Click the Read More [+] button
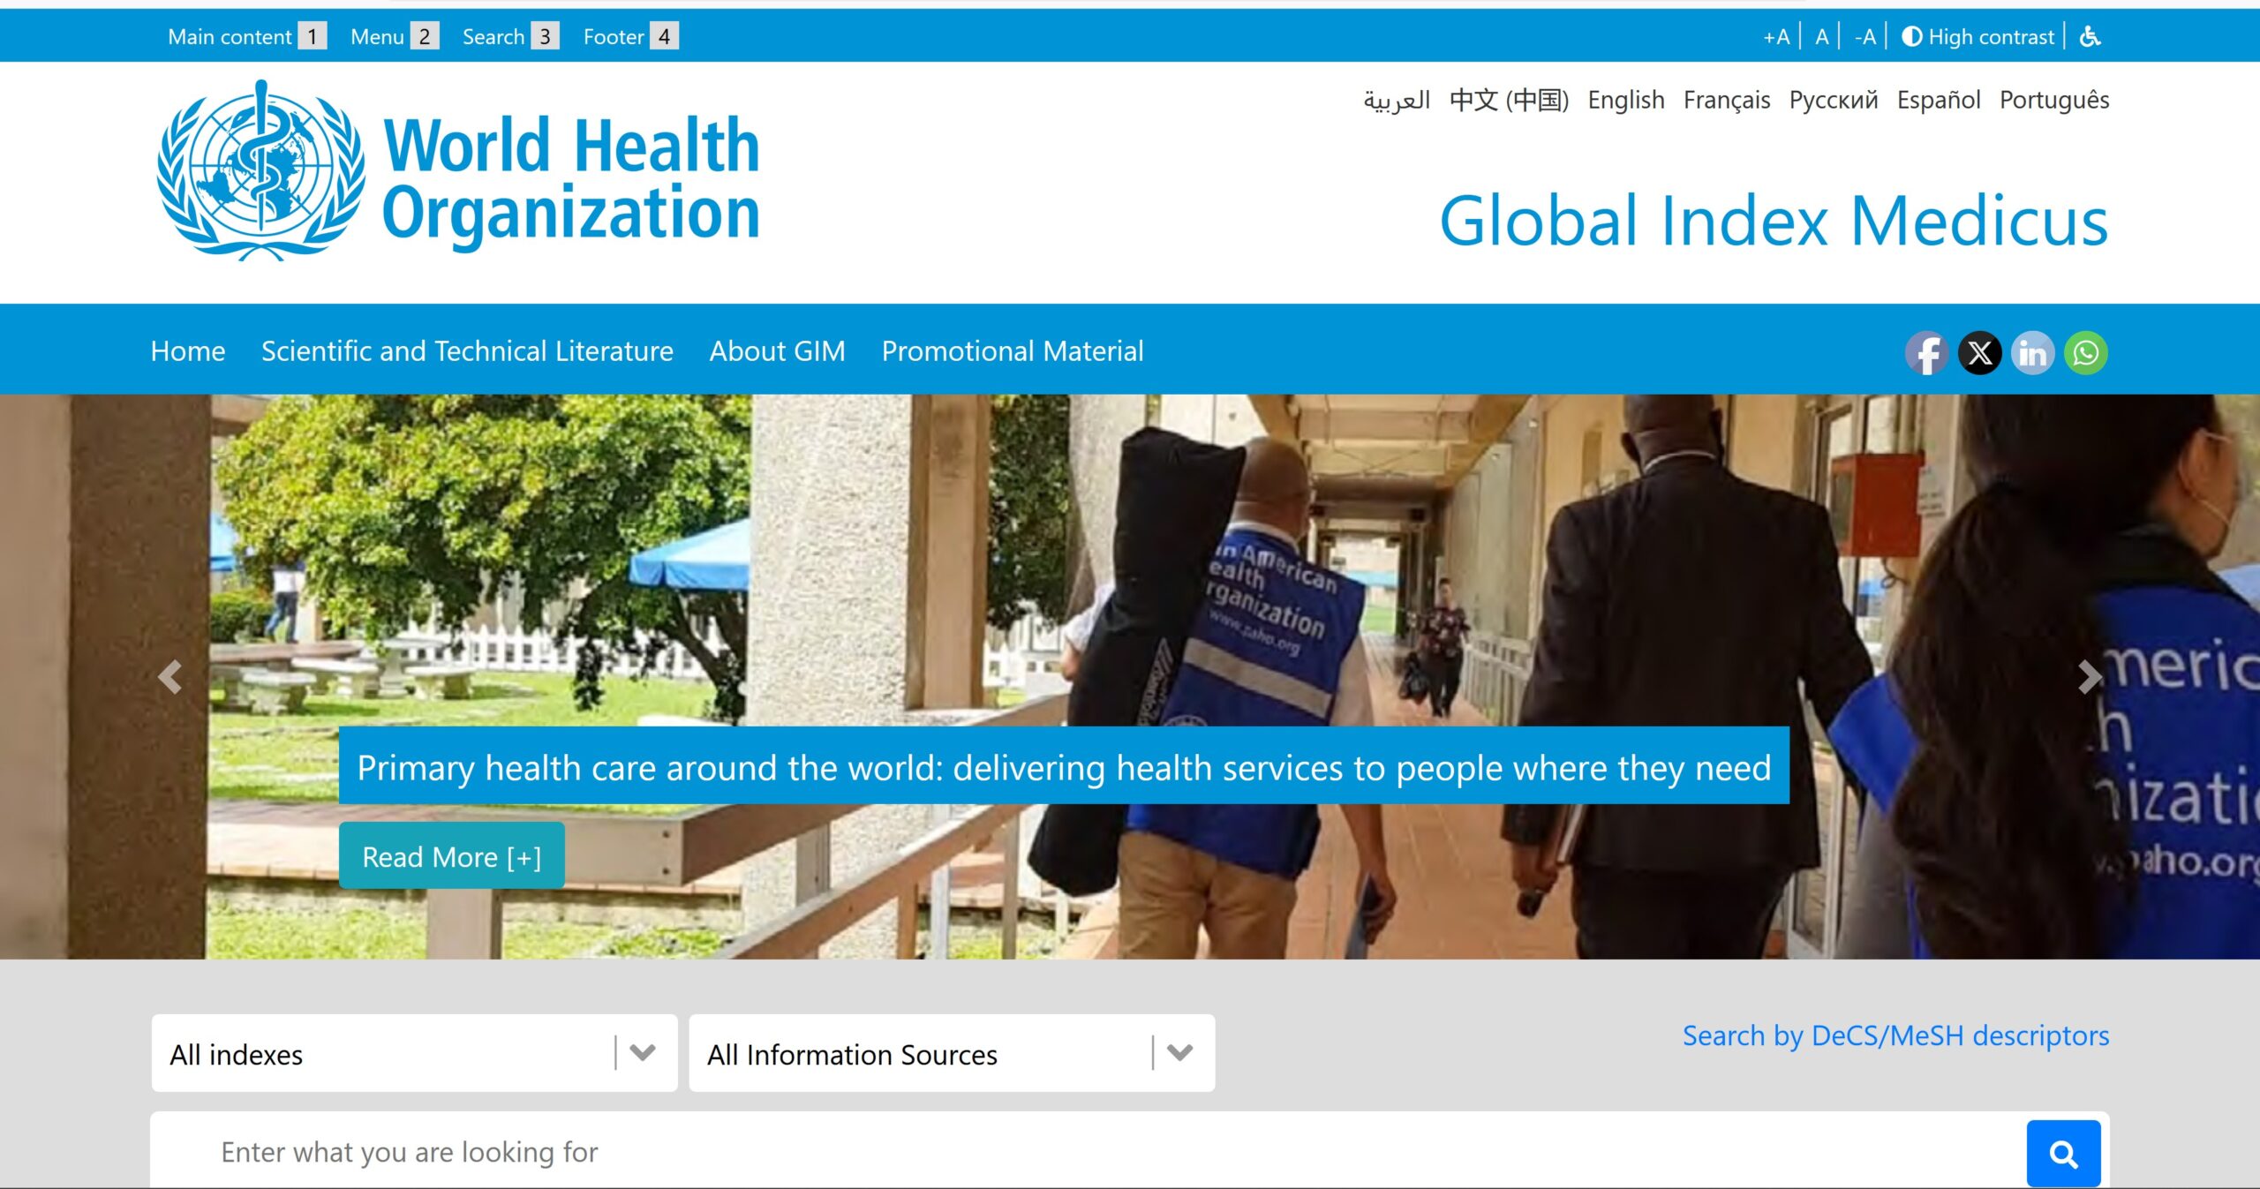 click(451, 856)
